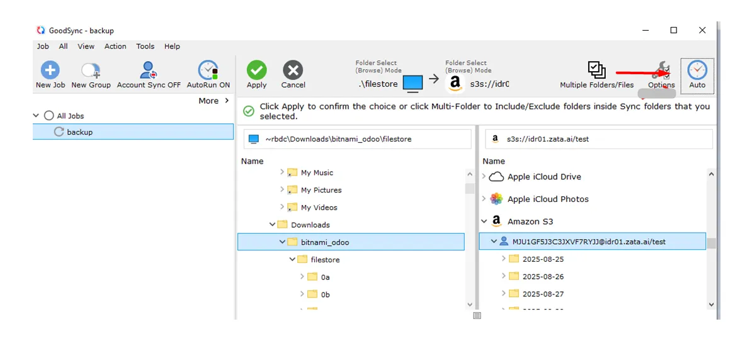Expand the 2025-08-26 folder
The image size is (752, 341).
click(x=504, y=276)
